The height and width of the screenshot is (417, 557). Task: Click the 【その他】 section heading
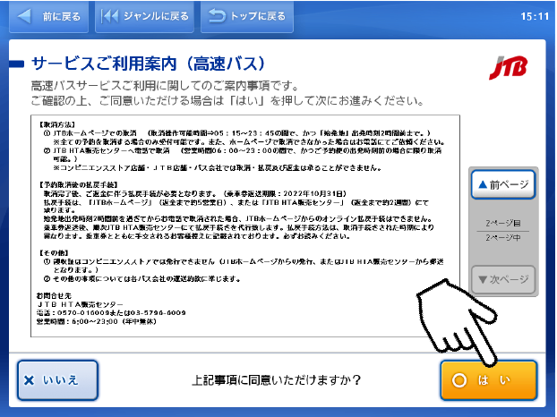[53, 252]
